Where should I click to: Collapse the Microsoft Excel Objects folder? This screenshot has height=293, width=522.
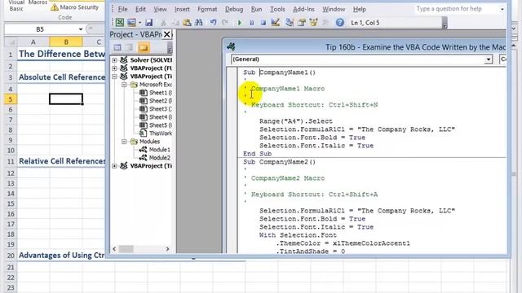124,85
